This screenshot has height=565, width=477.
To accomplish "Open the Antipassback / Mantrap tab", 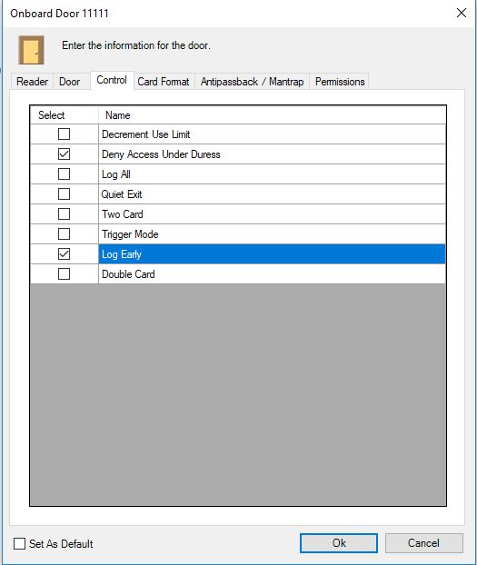I will pyautogui.click(x=252, y=82).
